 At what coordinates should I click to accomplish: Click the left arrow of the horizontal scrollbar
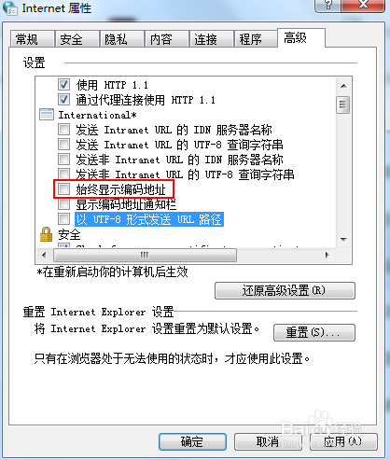(x=44, y=256)
